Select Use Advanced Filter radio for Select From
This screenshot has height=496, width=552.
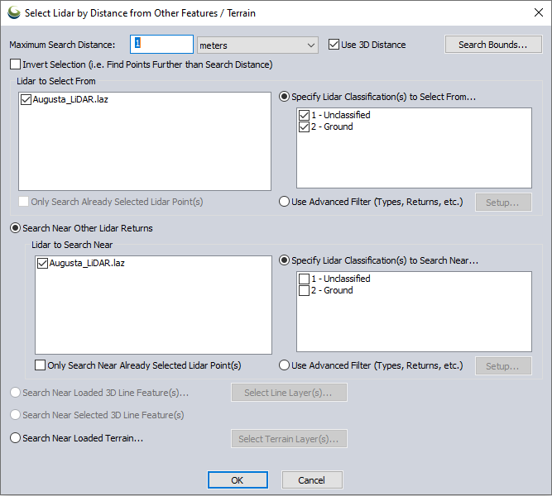285,202
